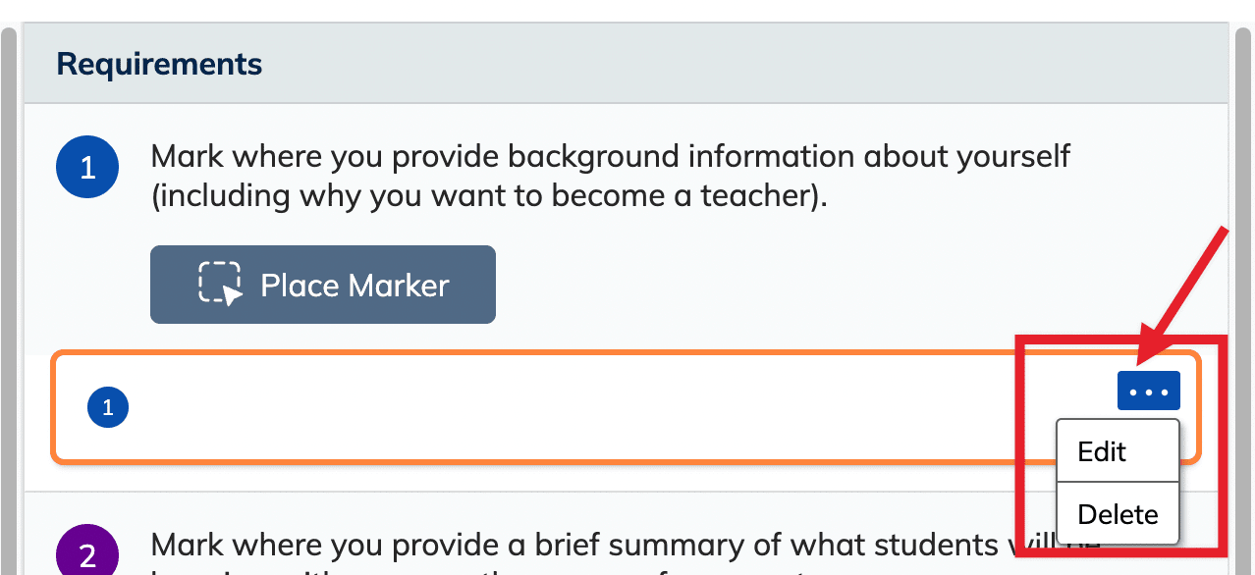
Task: Click the "Requirements" heading text
Action: (159, 65)
